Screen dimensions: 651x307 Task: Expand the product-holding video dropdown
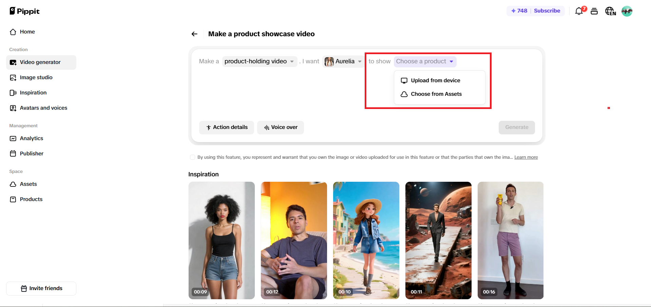coord(260,61)
